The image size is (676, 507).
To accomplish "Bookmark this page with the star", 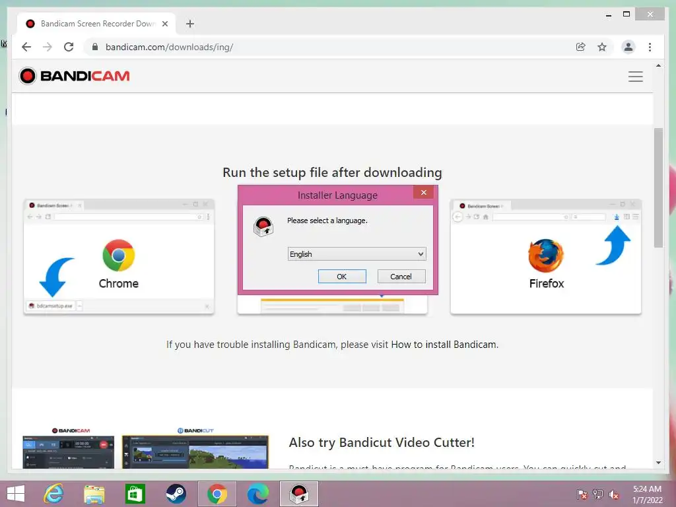I will click(602, 47).
